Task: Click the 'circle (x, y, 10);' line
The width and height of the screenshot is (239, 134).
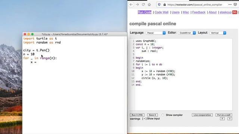Action: click(x=155, y=78)
